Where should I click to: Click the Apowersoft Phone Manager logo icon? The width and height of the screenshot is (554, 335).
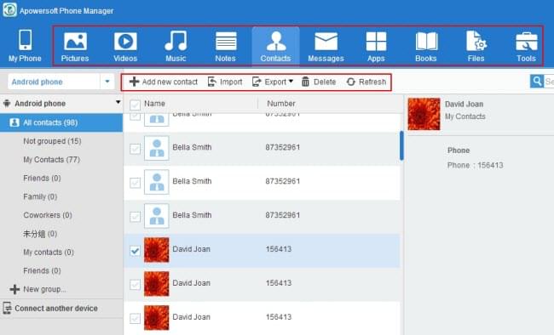9,9
